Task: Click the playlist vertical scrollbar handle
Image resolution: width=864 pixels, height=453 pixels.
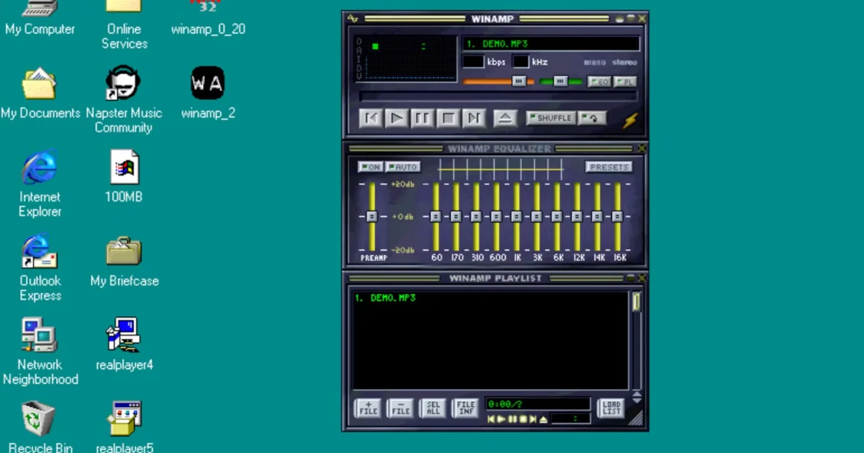Action: click(x=636, y=302)
